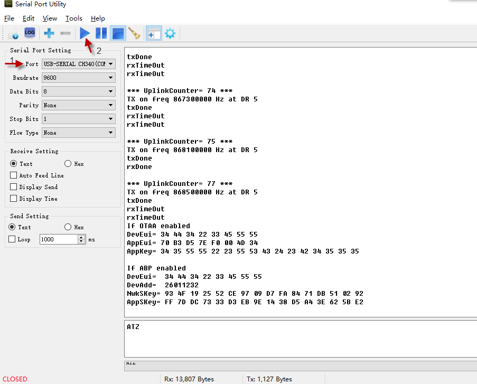This screenshot has height=384, width=477.
Task: Click the NwkSKey value line
Action: [x=245, y=294]
